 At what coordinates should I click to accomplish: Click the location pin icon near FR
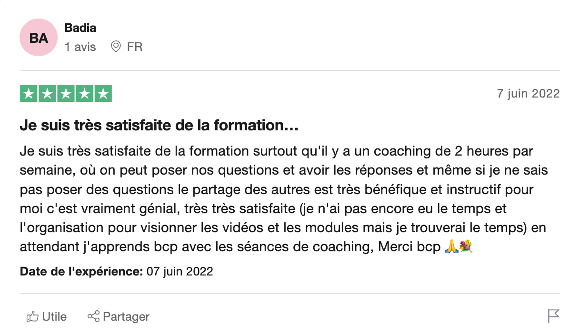click(x=116, y=47)
